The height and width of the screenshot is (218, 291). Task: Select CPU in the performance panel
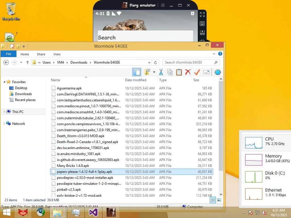267,142
